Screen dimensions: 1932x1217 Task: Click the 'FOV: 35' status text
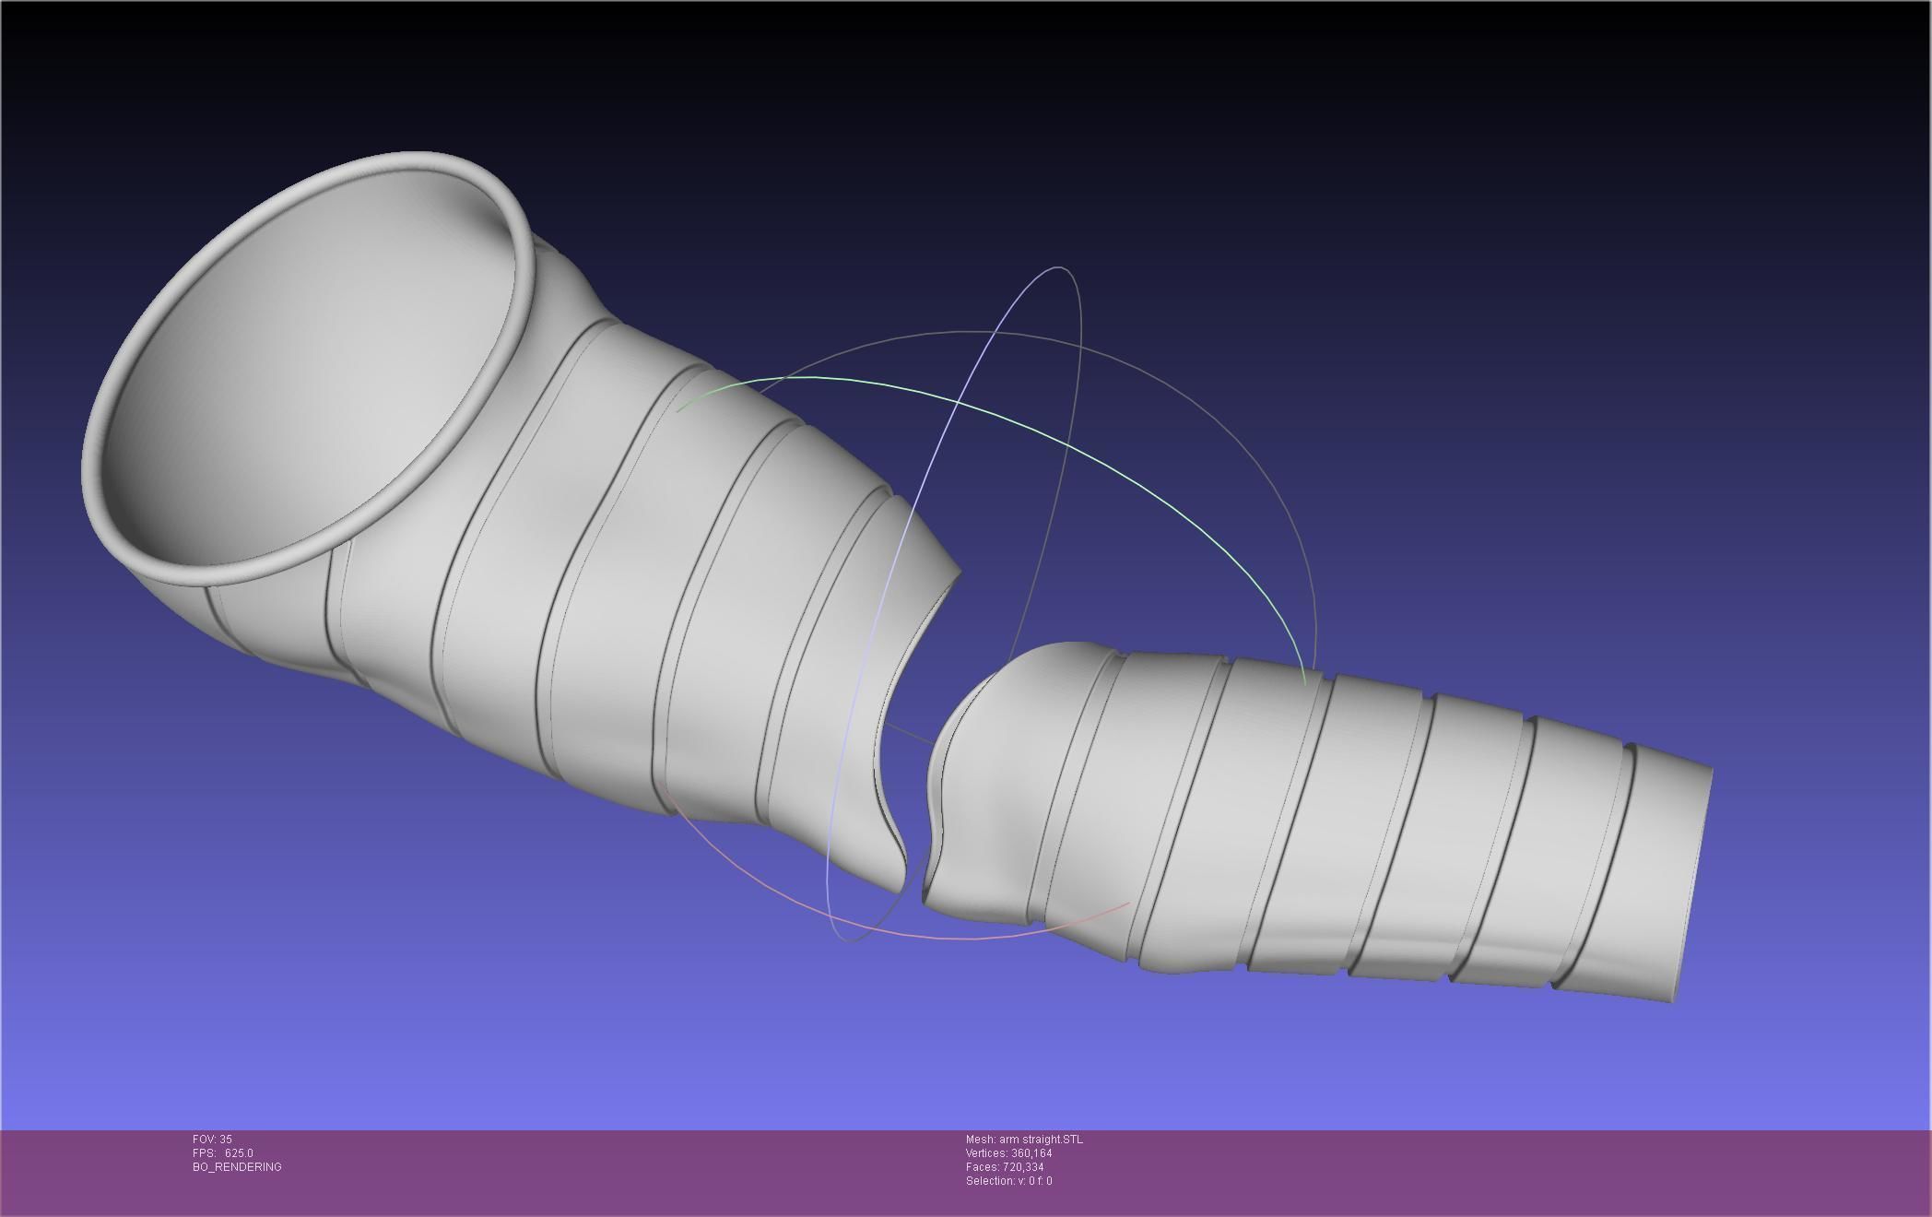click(212, 1140)
